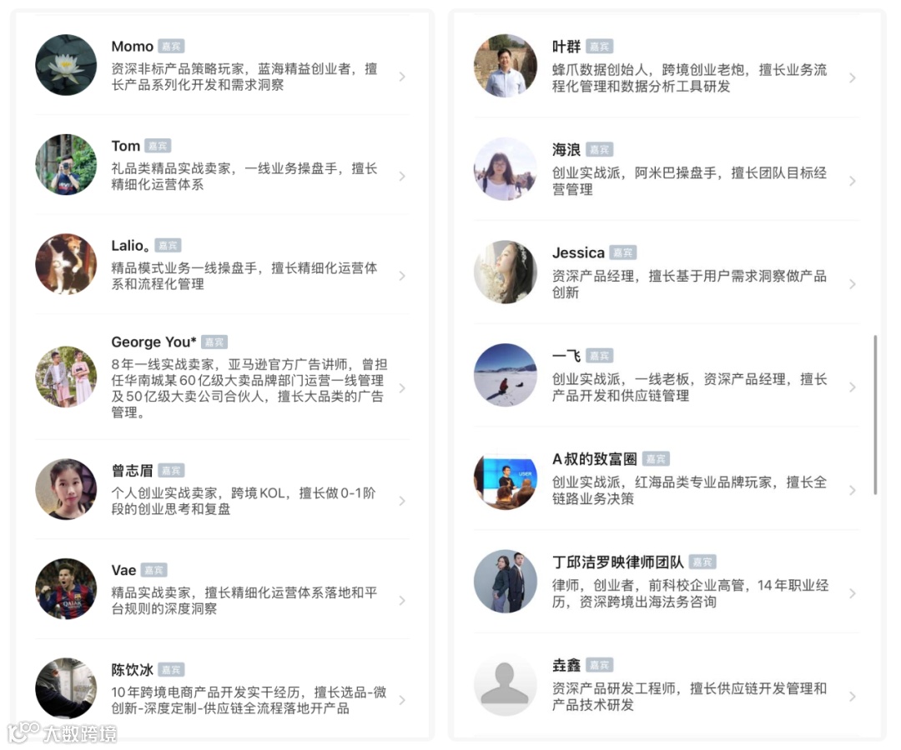Click the right panel vertical scrollbar
The height and width of the screenshot is (750, 901).
point(875,415)
